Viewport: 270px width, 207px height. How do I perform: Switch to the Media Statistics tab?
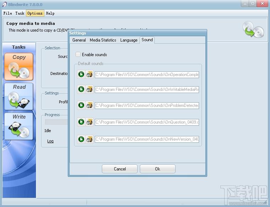(103, 40)
